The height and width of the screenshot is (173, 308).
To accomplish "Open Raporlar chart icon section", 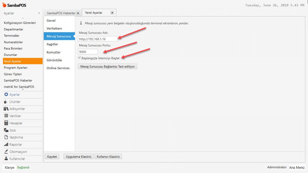I will click(16, 144).
